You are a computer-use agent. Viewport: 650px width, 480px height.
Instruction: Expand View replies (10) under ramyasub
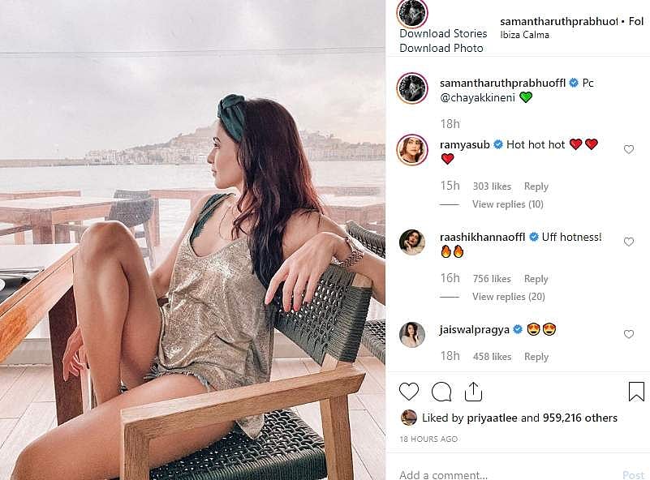pos(507,204)
